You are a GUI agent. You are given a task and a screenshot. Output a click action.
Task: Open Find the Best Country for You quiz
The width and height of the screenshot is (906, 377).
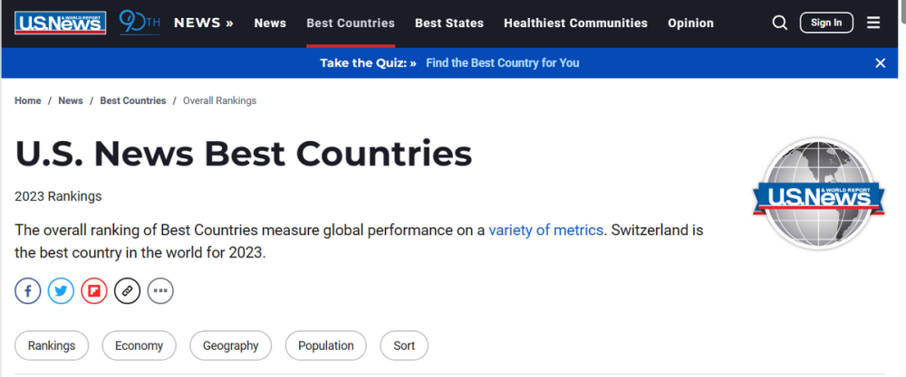pyautogui.click(x=503, y=63)
